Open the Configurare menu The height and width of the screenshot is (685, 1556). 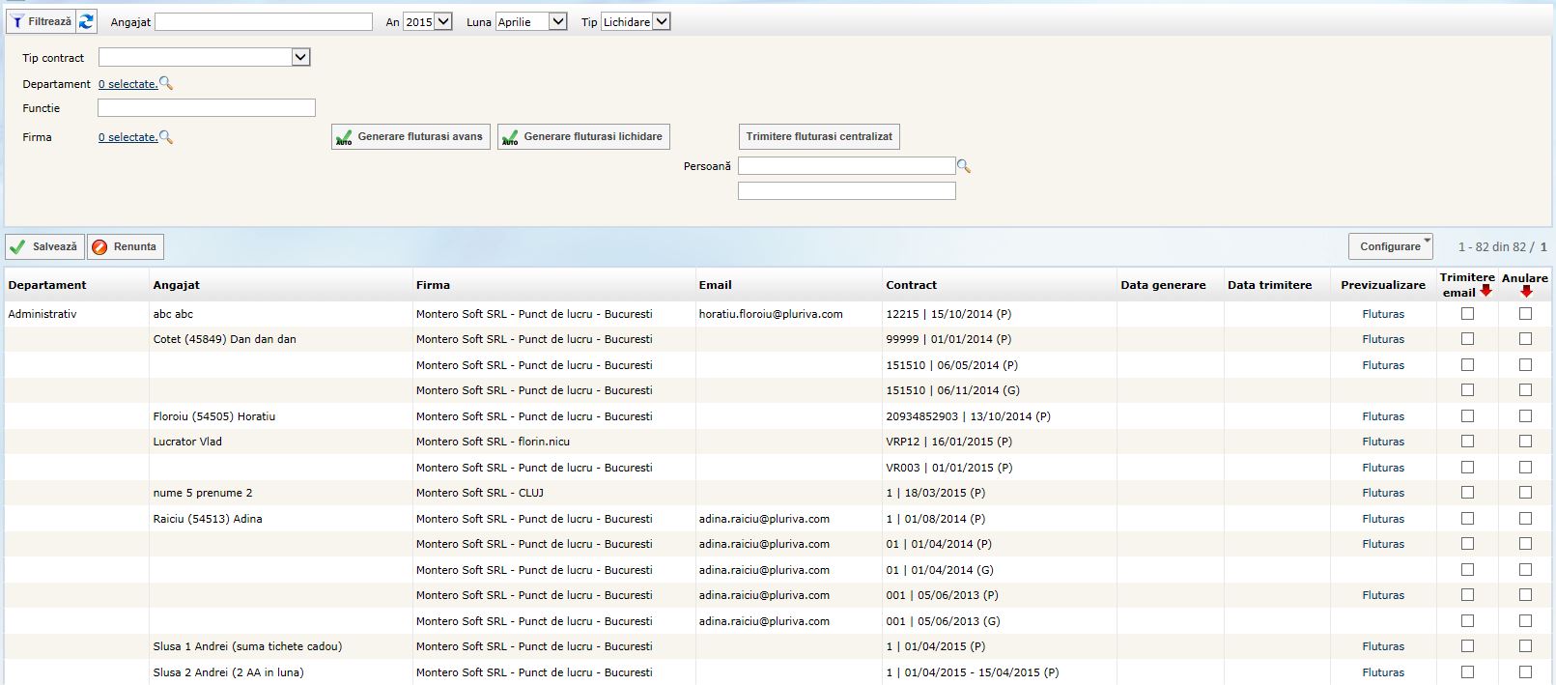point(1390,246)
